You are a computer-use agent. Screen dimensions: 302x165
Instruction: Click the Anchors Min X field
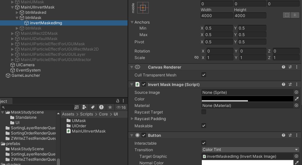[219, 28]
